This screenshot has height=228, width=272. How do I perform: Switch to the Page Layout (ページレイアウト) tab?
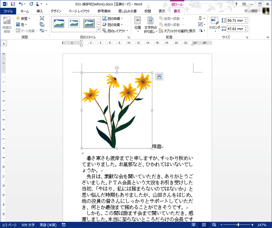(x=79, y=11)
